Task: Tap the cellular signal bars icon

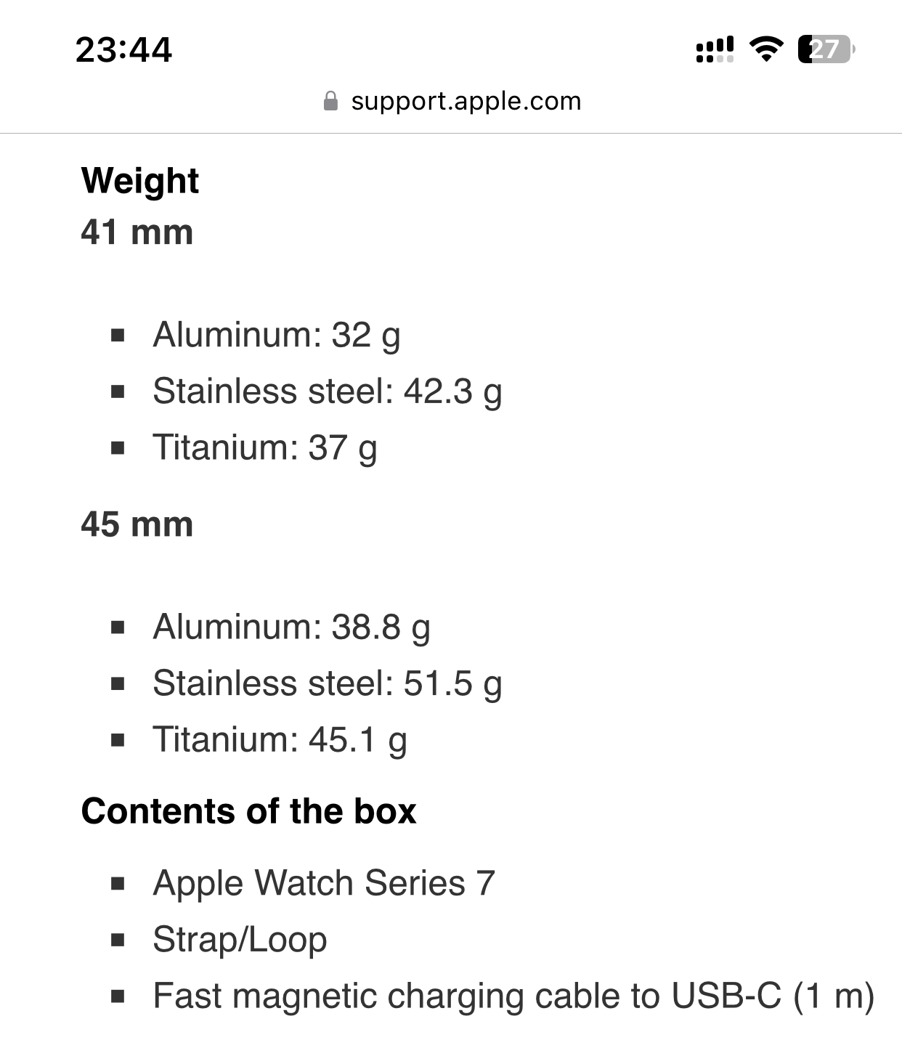Action: [x=715, y=49]
